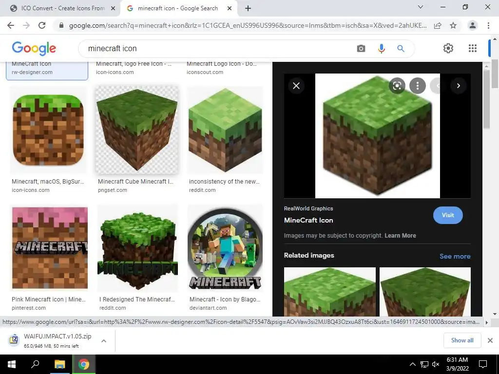Close the ICO Convert tab
Viewport: 499px width, 374px height.
tap(113, 8)
